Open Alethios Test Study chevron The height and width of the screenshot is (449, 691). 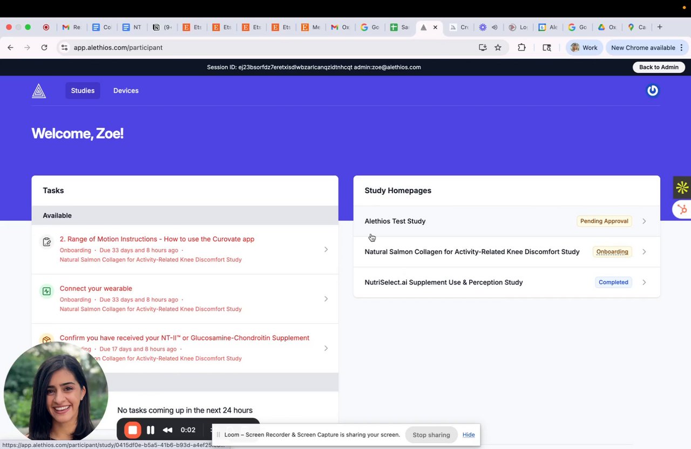click(x=644, y=221)
